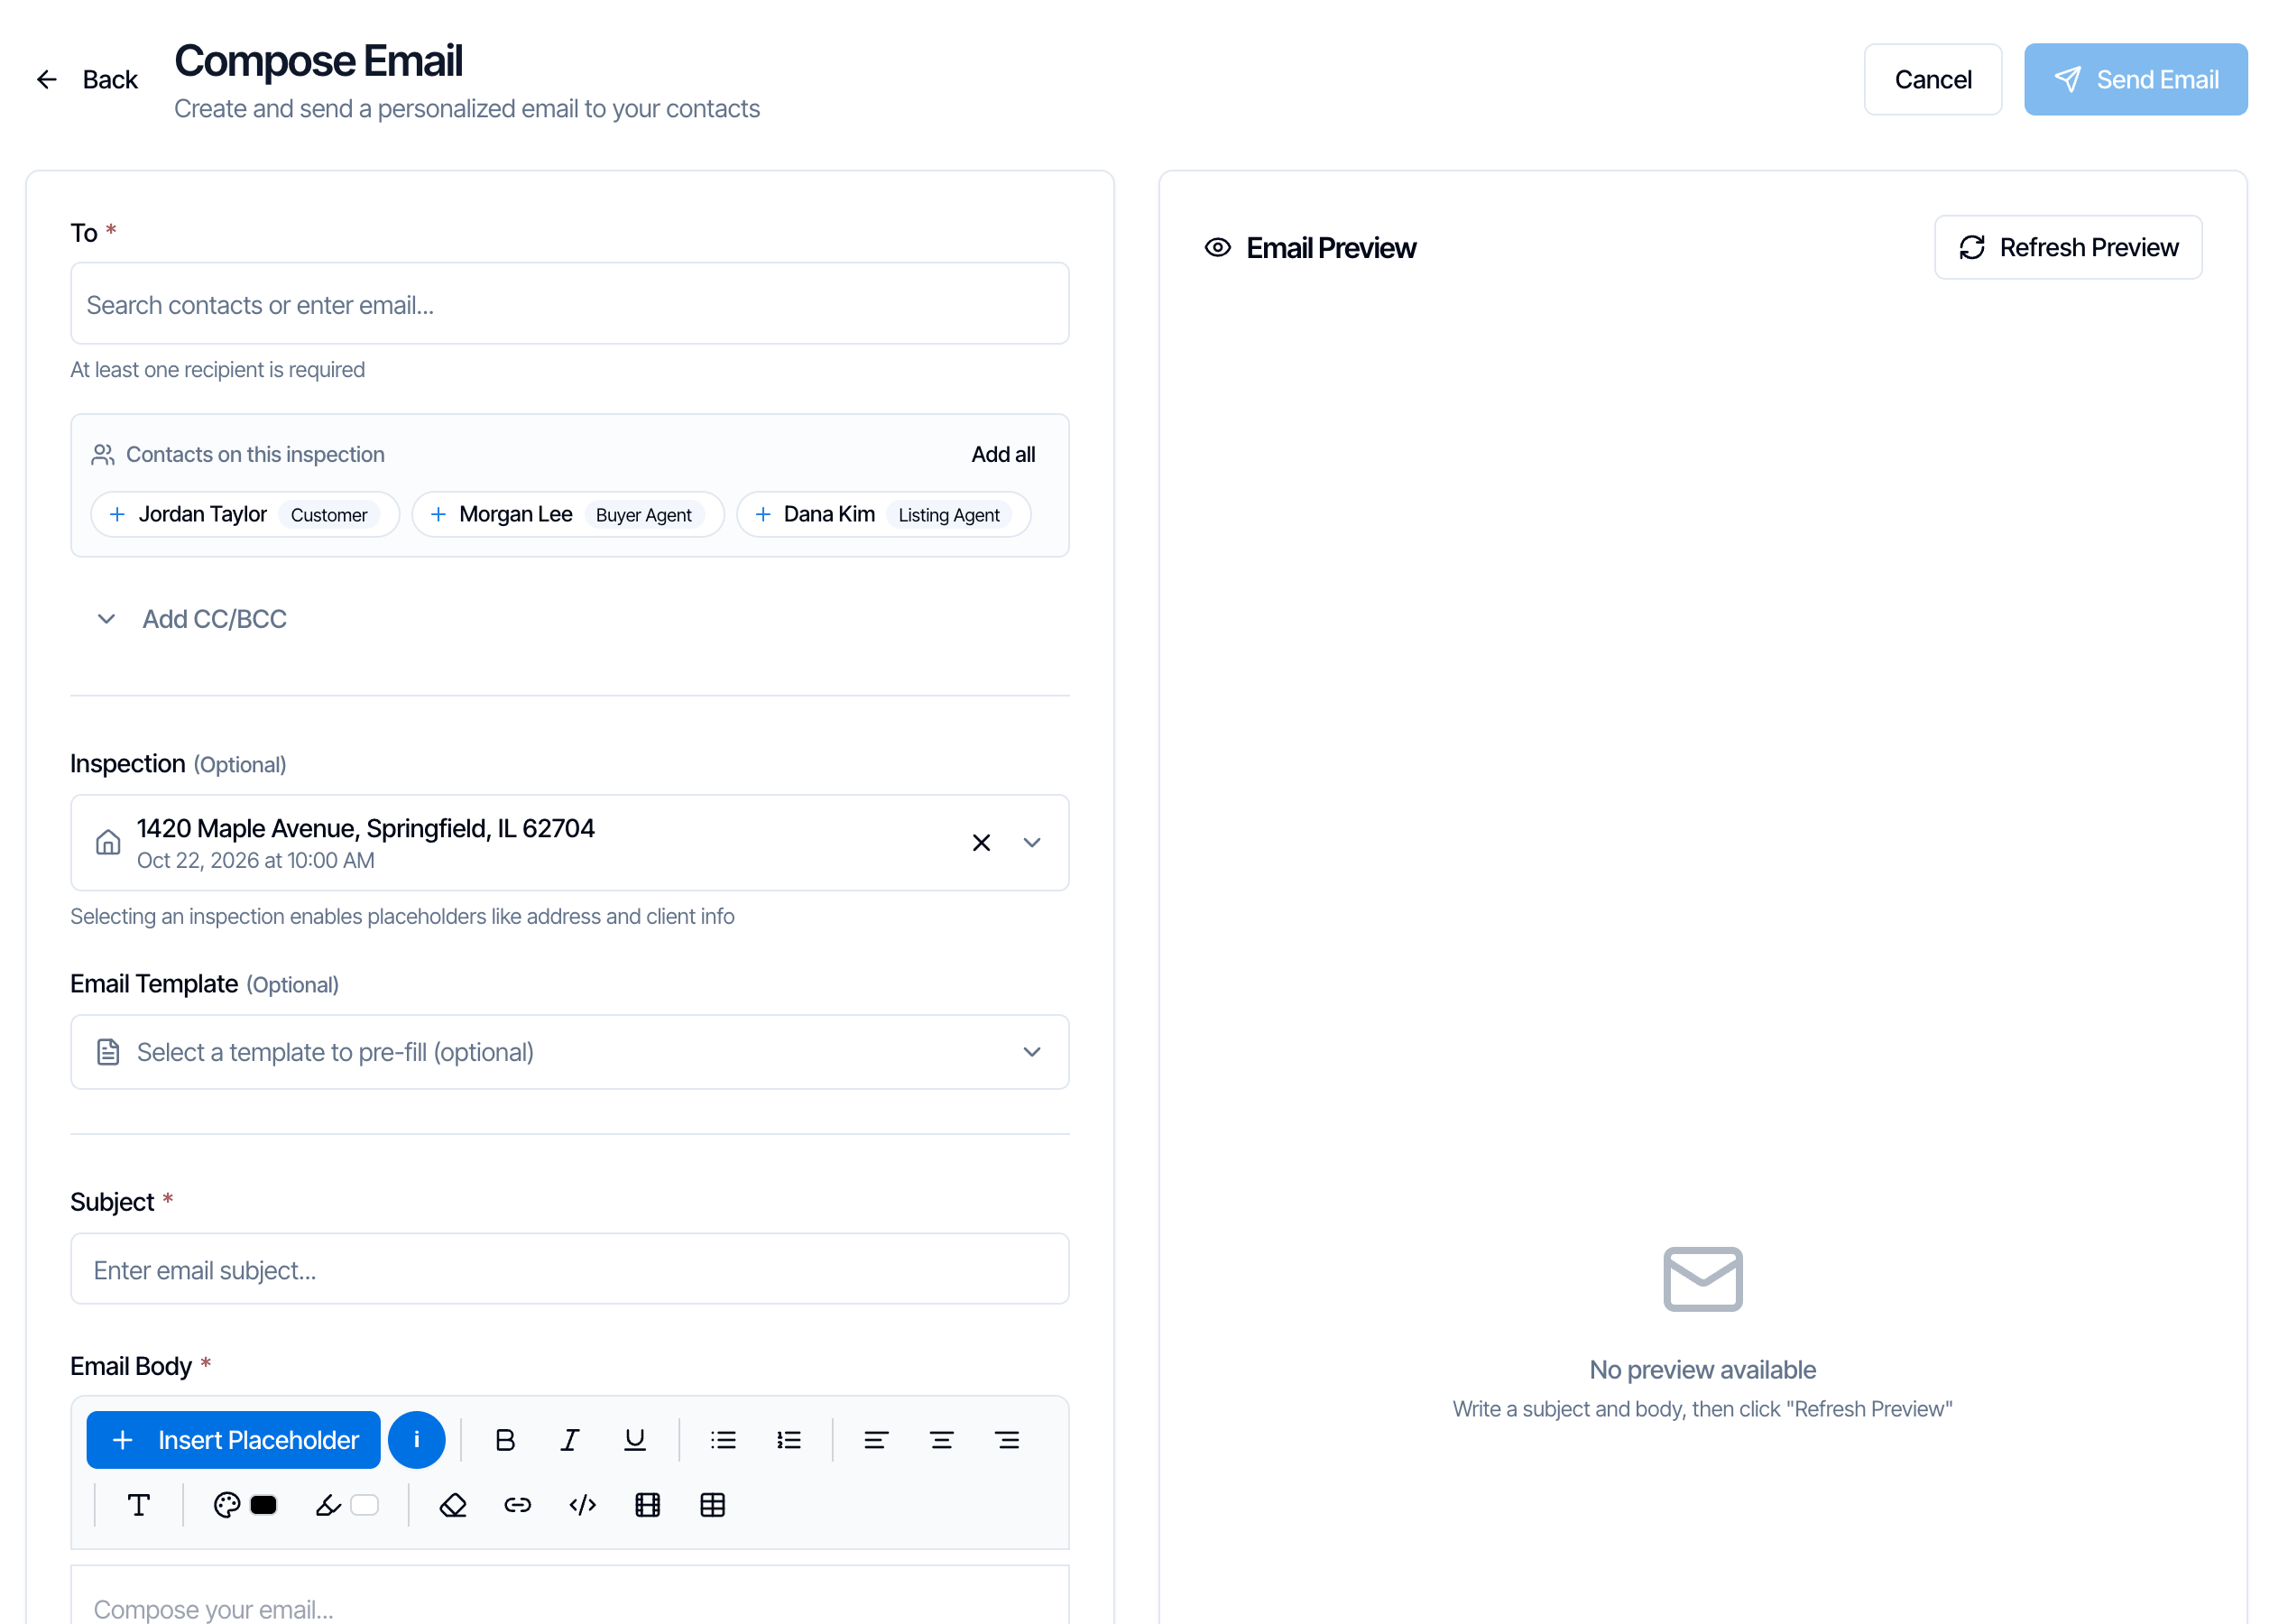
Task: Click the Subject input field
Action: [x=570, y=1269]
